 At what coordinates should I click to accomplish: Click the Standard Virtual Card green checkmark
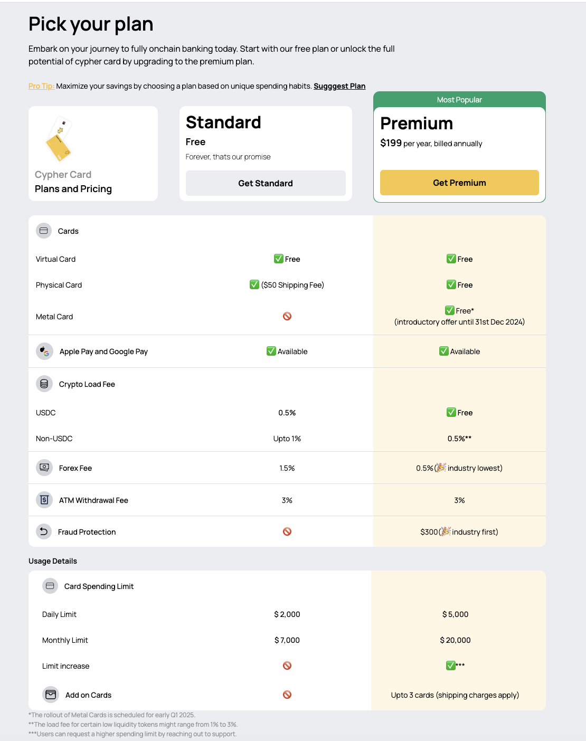click(279, 259)
